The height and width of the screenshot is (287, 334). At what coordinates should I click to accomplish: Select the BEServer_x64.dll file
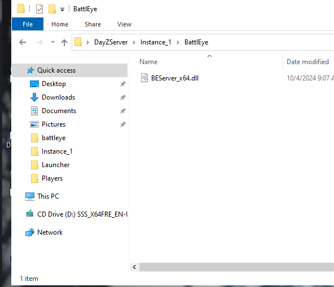[175, 78]
